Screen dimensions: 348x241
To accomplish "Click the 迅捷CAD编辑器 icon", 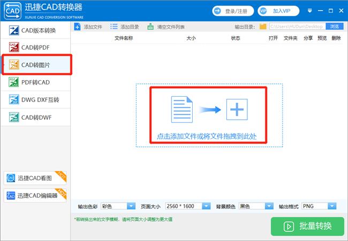I will [11, 196].
